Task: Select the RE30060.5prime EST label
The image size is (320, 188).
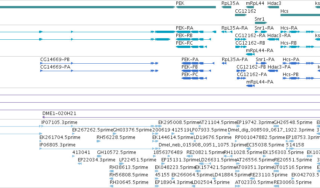Action: pyautogui.click(x=293, y=182)
